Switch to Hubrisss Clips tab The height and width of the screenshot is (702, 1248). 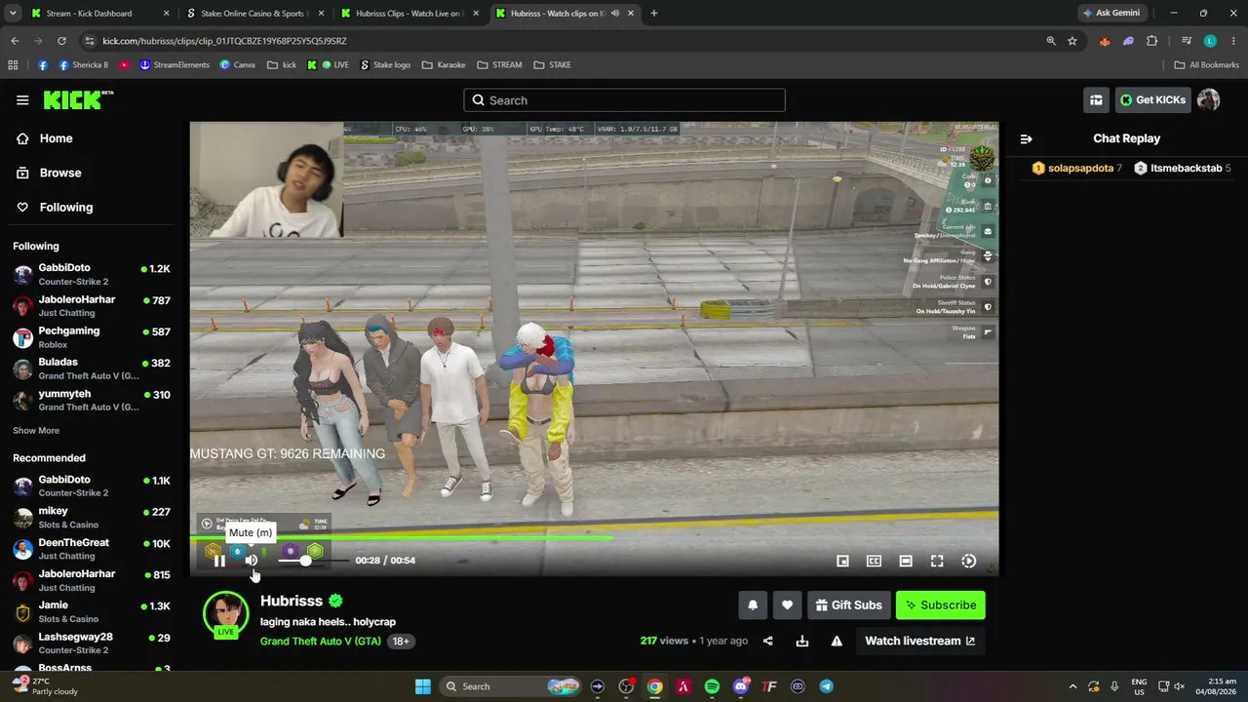(x=408, y=14)
